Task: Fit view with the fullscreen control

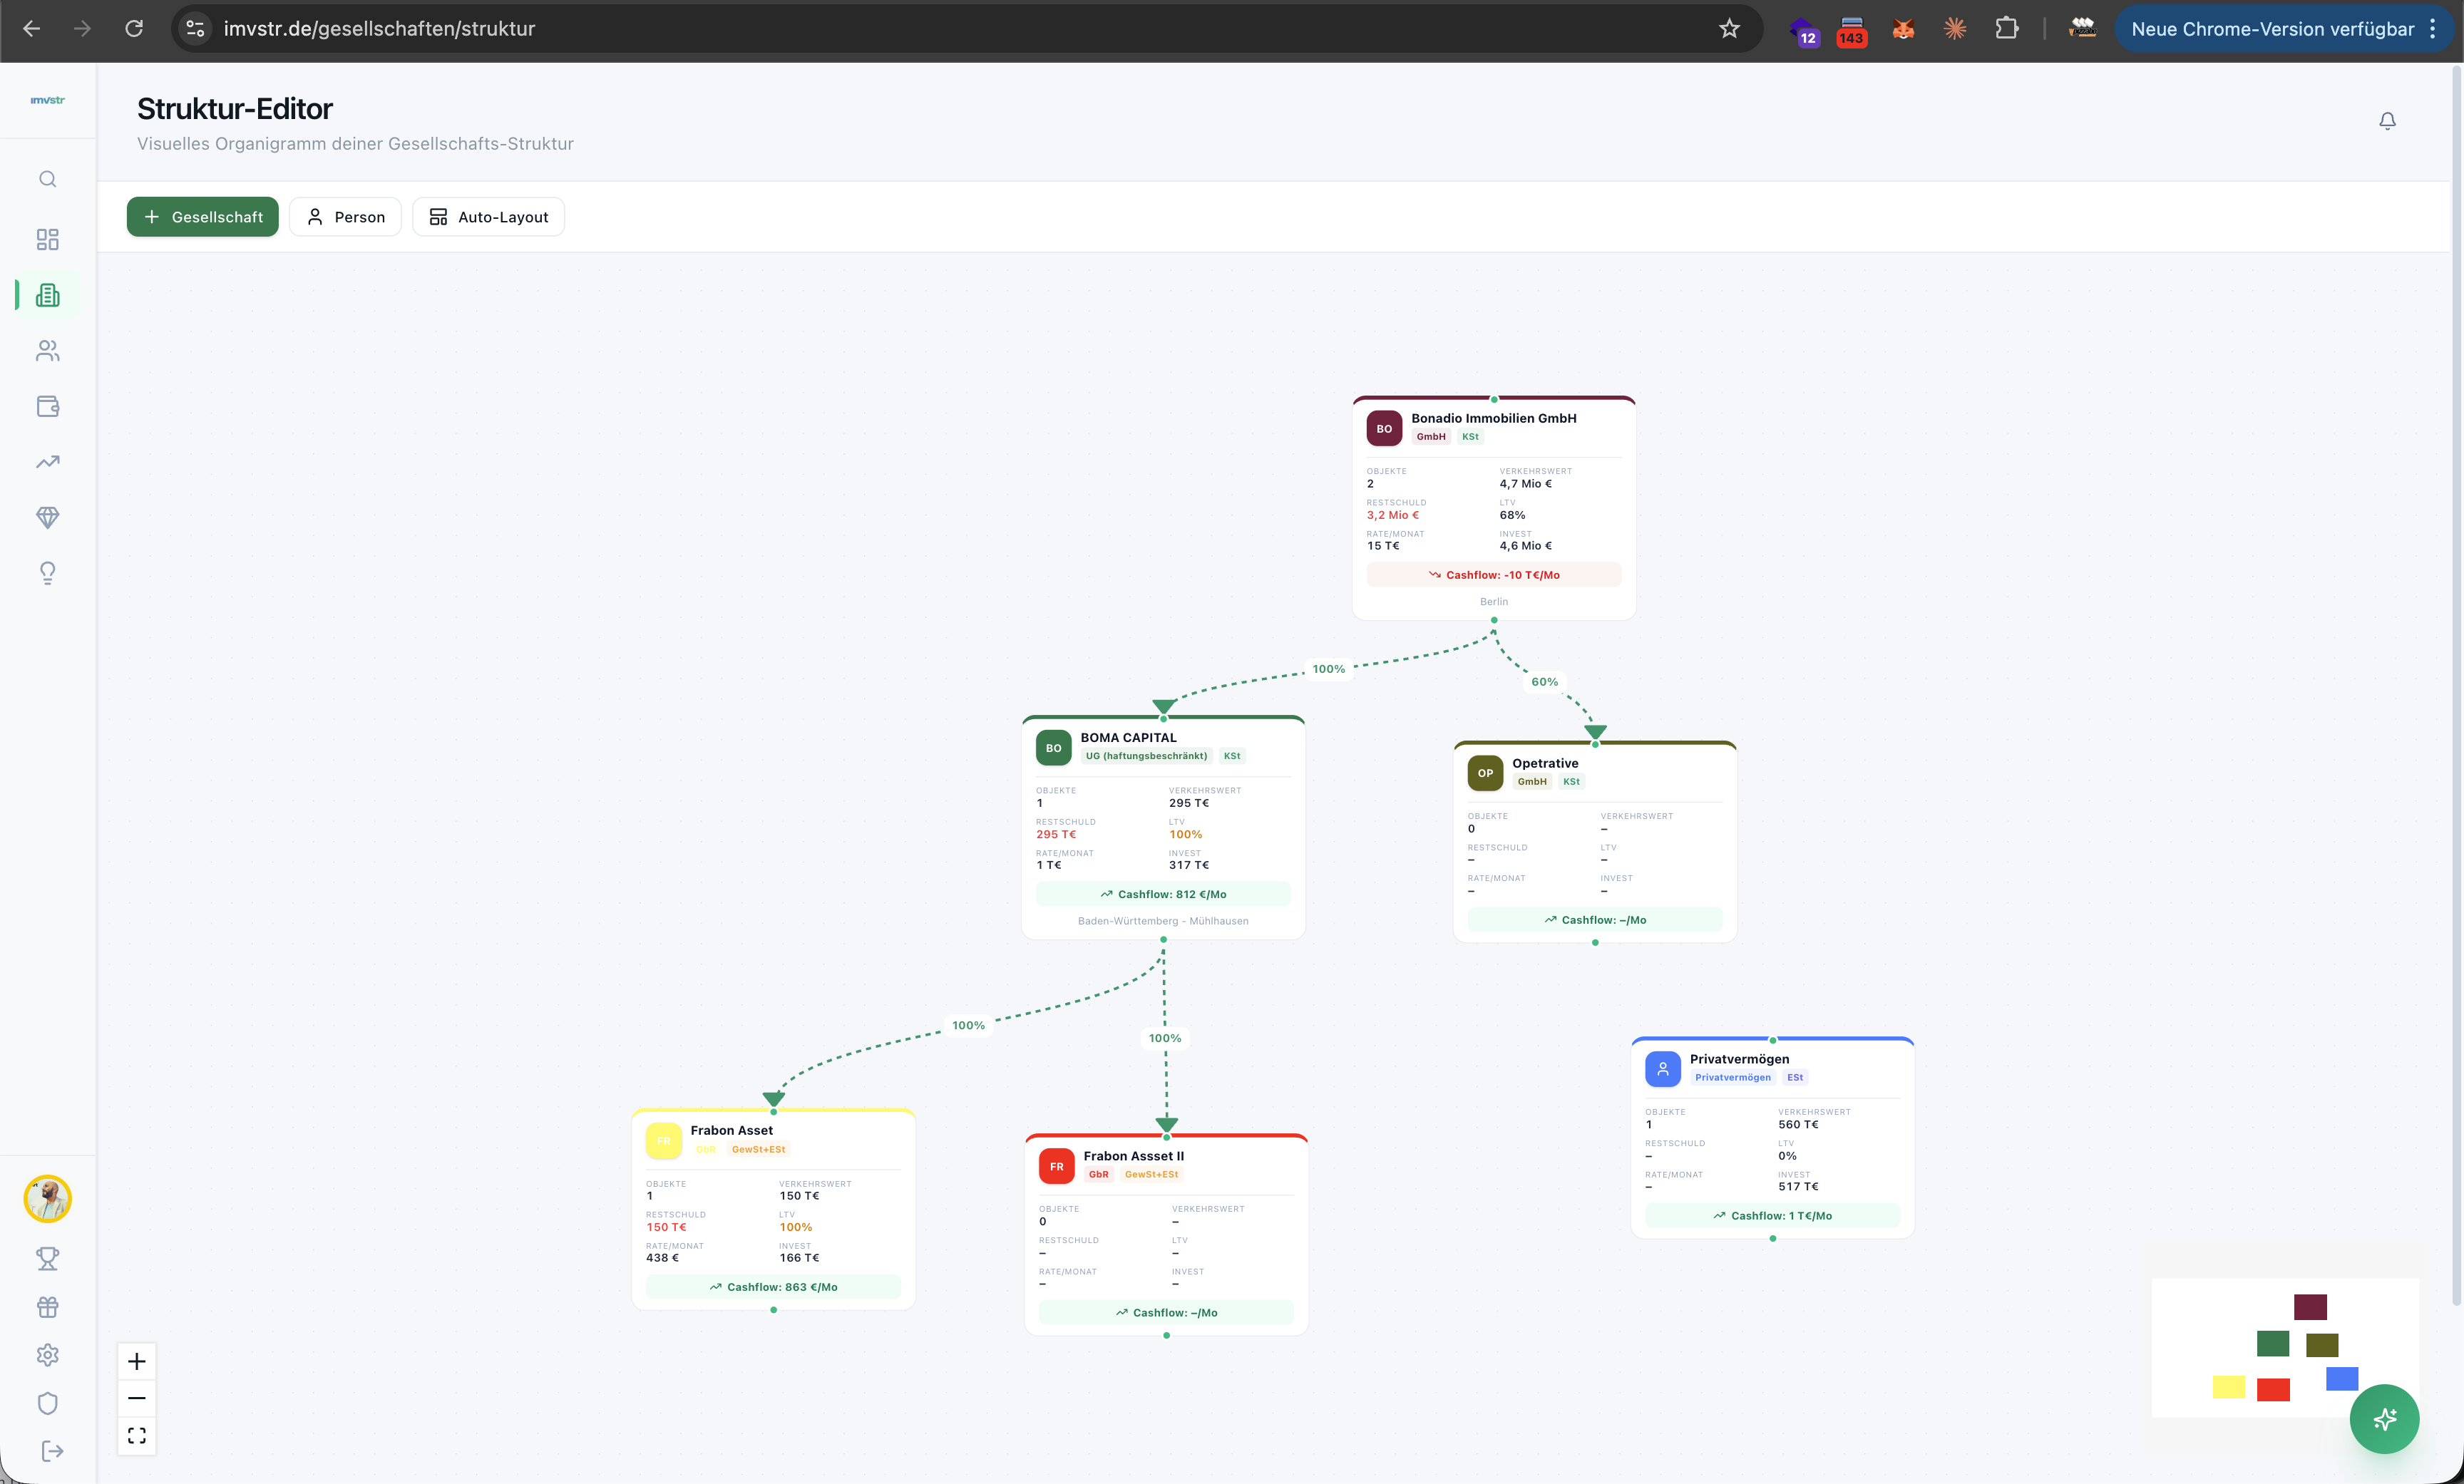Action: pyautogui.click(x=137, y=1435)
